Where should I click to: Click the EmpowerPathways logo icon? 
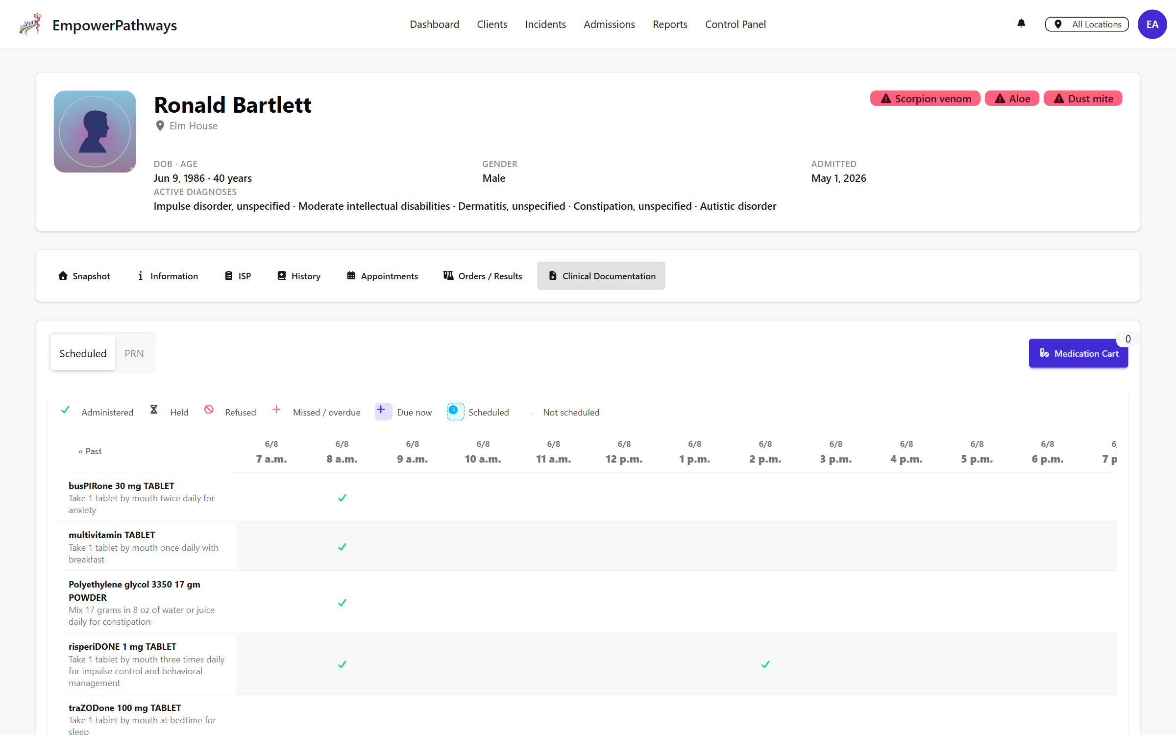(x=30, y=24)
